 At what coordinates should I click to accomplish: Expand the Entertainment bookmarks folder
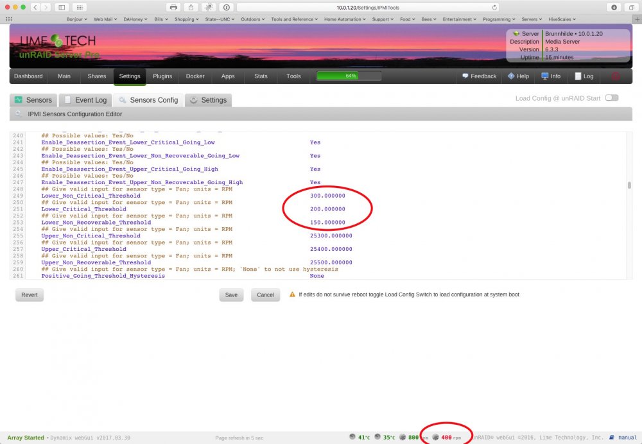(460, 19)
